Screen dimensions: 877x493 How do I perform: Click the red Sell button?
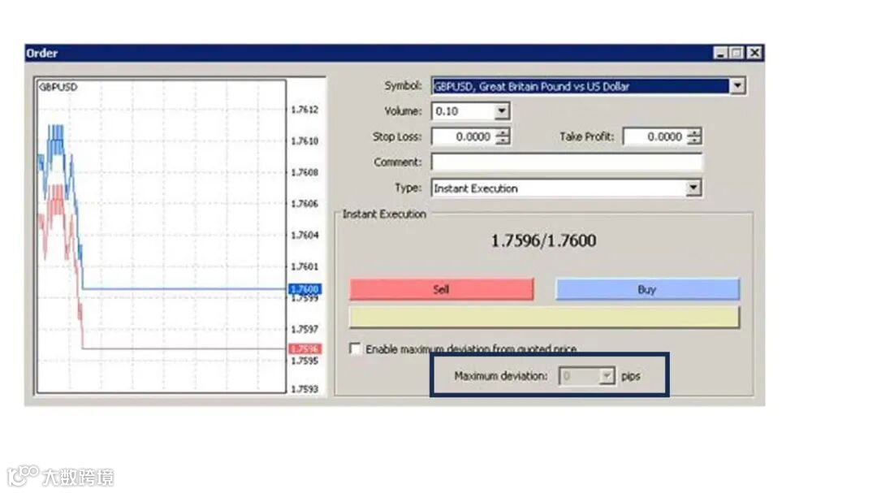441,289
